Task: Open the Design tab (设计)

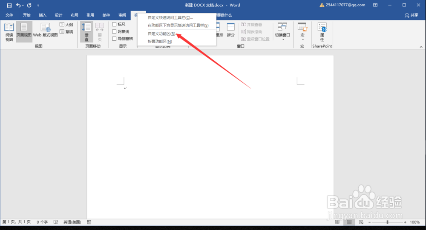Action: click(x=58, y=15)
